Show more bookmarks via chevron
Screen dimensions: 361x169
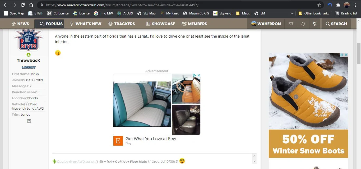pyautogui.click(x=291, y=13)
